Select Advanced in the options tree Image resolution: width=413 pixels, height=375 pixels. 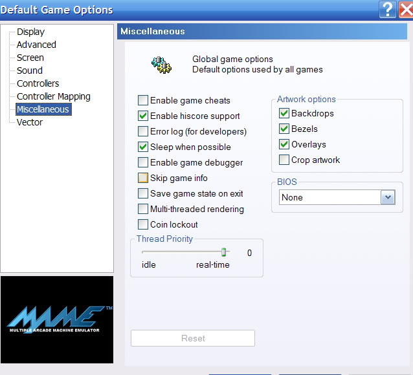(x=36, y=45)
